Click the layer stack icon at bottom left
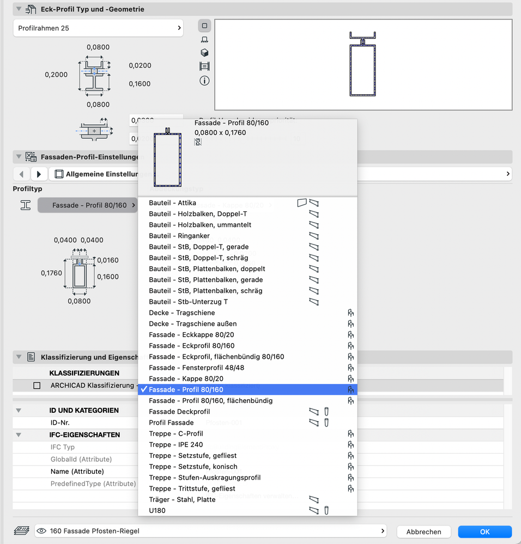 (21, 531)
